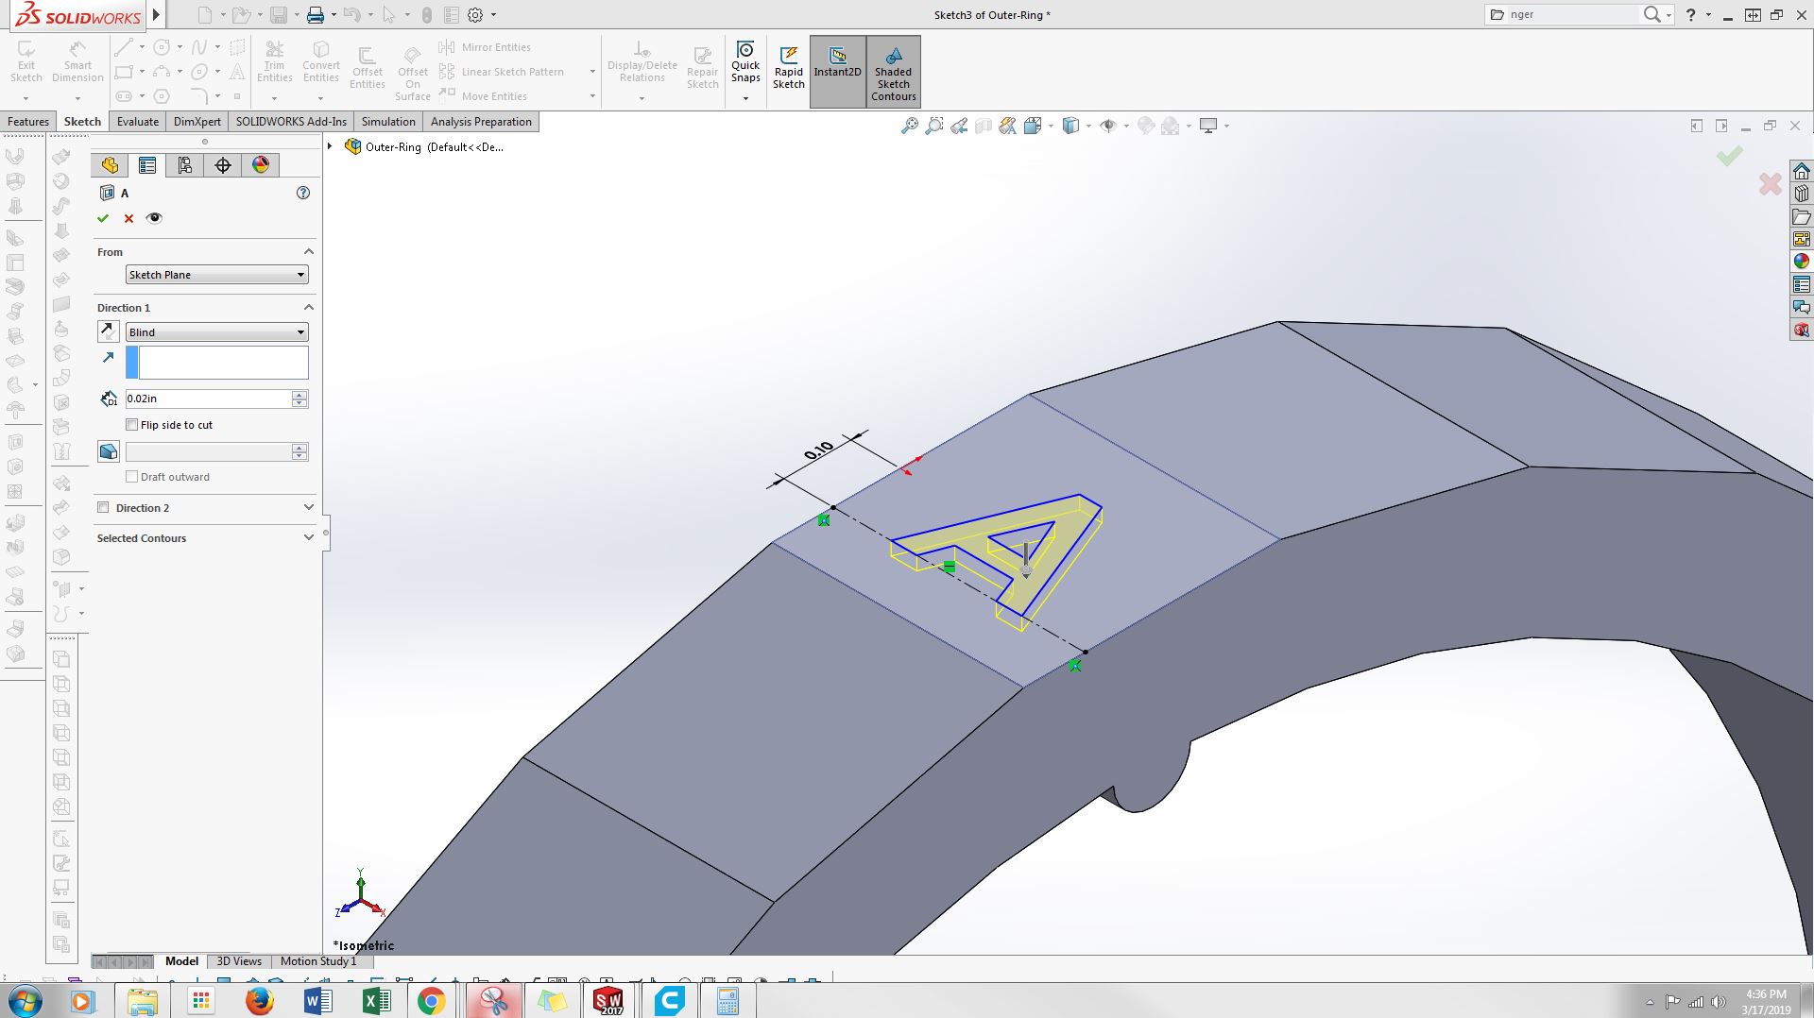Cancel sketch with corner red X
This screenshot has height=1018, width=1814.
click(x=1771, y=183)
